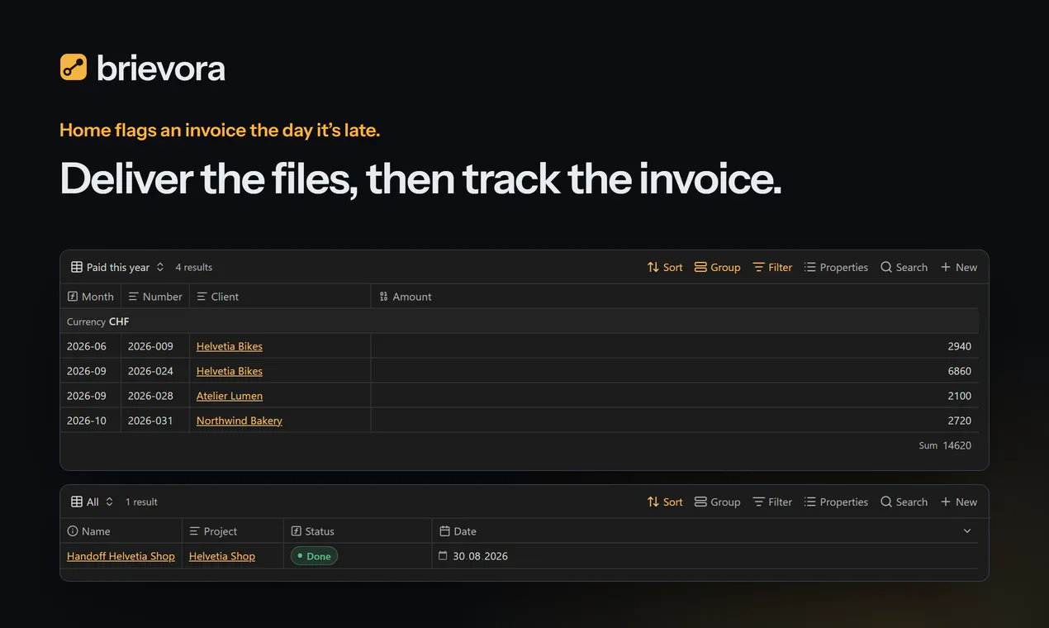This screenshot has width=1049, height=628.
Task: Open Group options in the 'Paid this year' table
Action: tap(717, 268)
